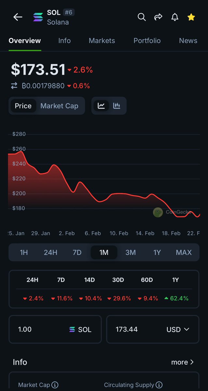The image size is (208, 391).
Task: Select the Overview tab
Action: click(x=25, y=41)
